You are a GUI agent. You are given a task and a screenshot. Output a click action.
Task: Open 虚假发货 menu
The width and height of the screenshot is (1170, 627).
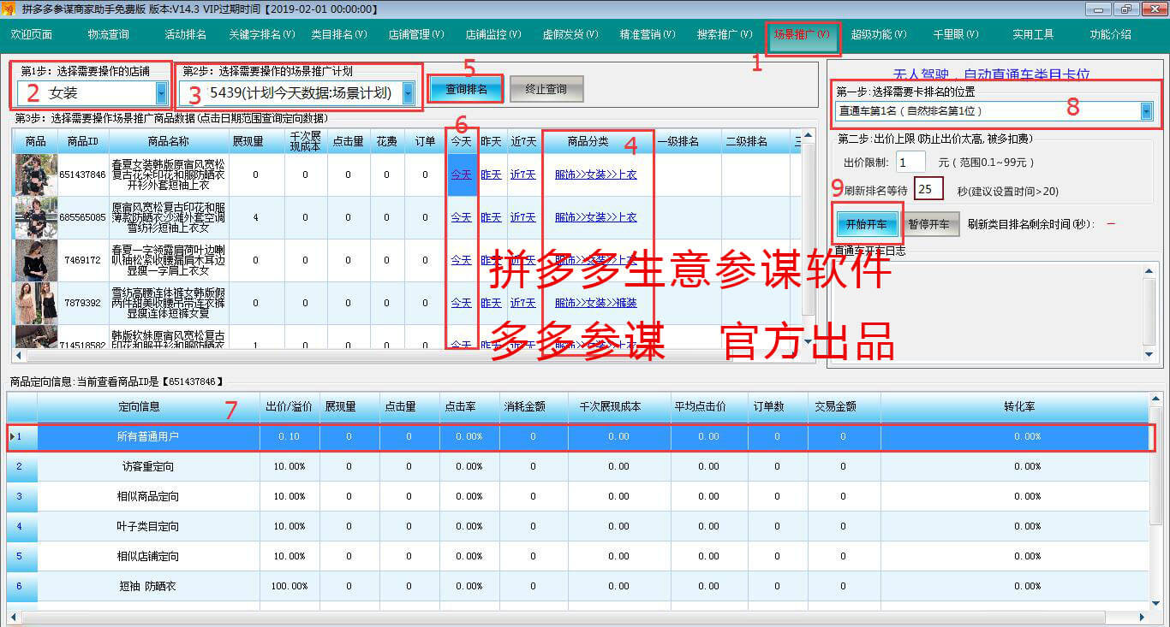[570, 35]
